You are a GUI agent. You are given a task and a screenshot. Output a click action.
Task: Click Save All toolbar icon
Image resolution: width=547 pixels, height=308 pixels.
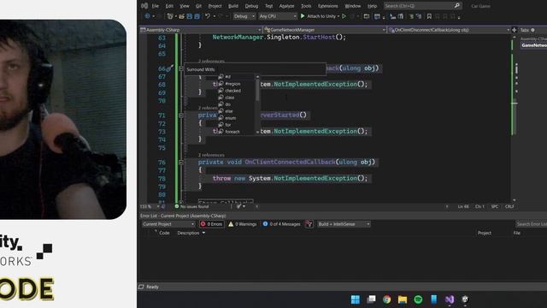coord(197,16)
